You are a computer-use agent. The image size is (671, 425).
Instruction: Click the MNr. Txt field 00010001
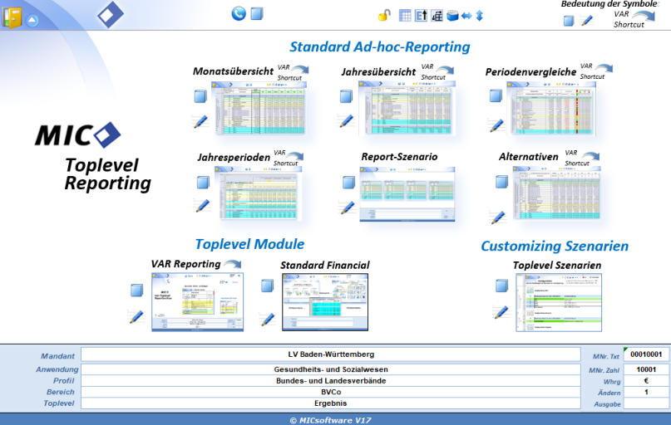[x=645, y=354]
